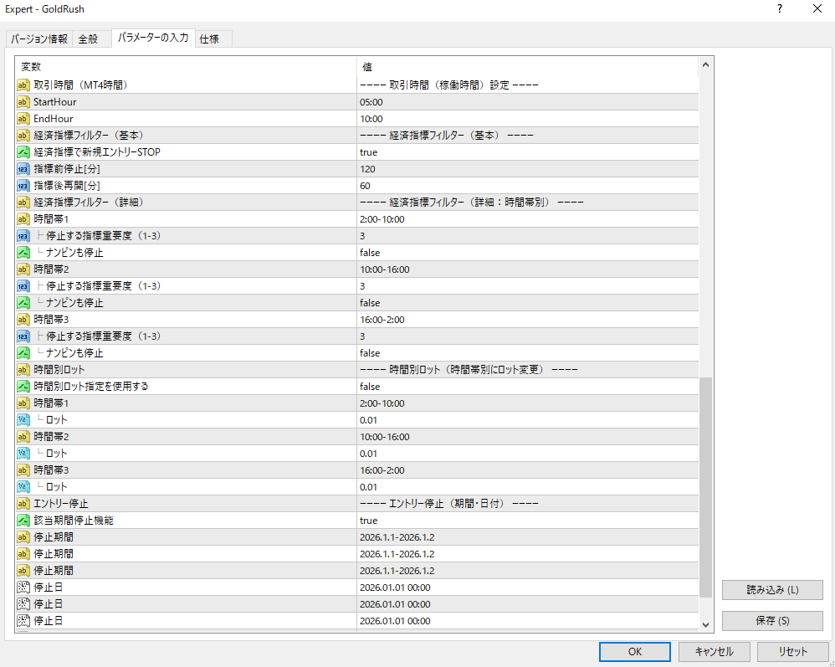The height and width of the screenshot is (667, 835).
Task: Switch to the バージョン情報 tab
Action: point(39,39)
